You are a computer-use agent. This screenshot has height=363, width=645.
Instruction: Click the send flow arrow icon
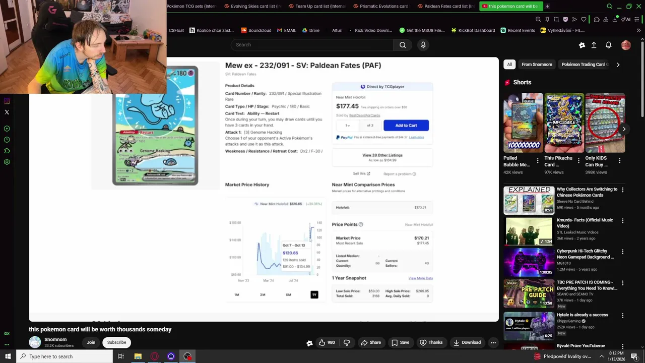(574, 19)
